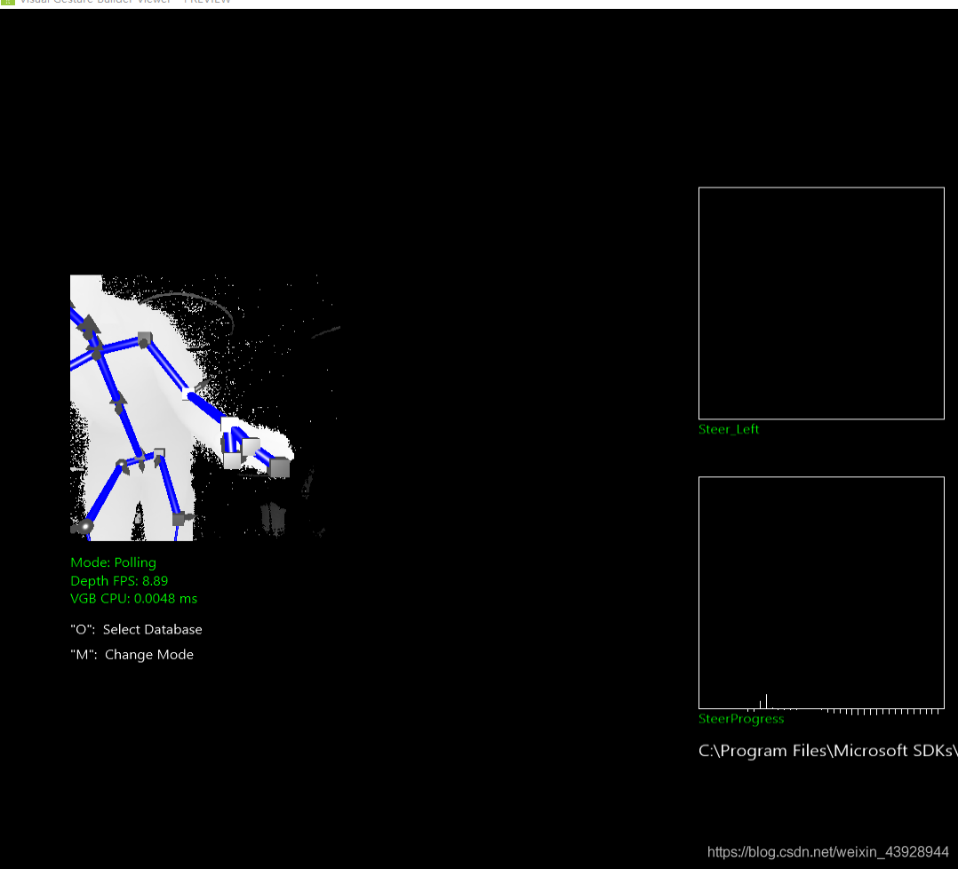This screenshot has height=869, width=958.
Task: Click the wrist joint marker near hand
Action: click(x=229, y=425)
